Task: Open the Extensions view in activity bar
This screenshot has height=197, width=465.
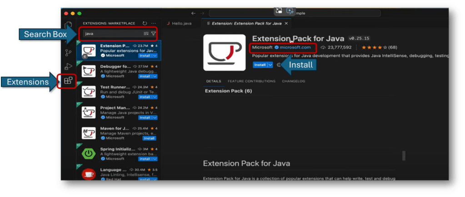Action: pyautogui.click(x=68, y=81)
